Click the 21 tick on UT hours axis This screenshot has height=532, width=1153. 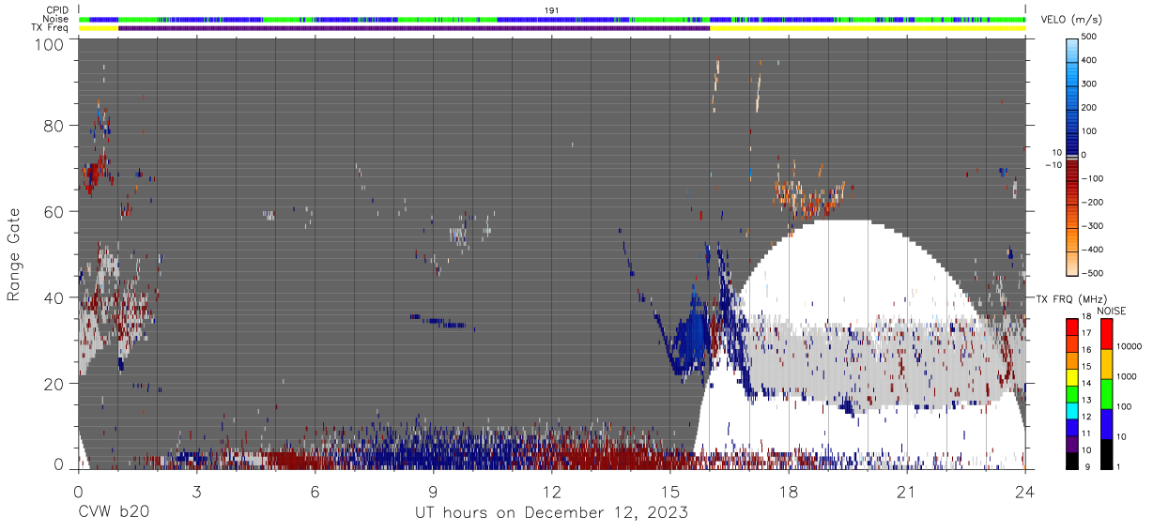pos(907,492)
